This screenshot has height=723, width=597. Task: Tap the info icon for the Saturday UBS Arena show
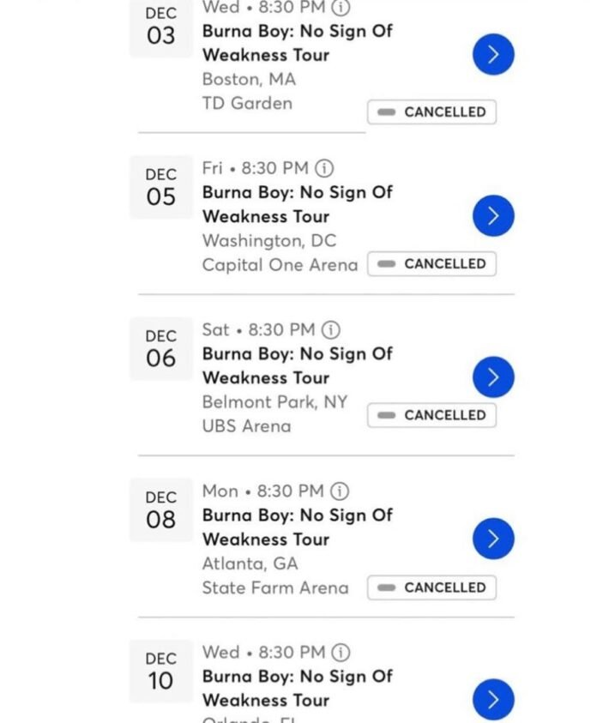point(331,329)
